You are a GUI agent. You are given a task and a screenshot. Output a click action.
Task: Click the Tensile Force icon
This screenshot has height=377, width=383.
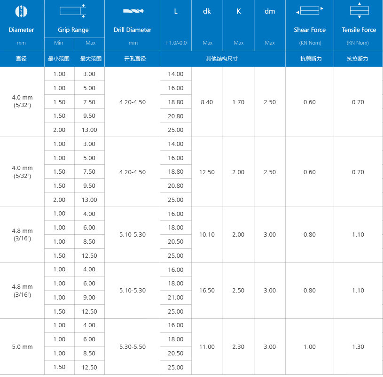[359, 10]
